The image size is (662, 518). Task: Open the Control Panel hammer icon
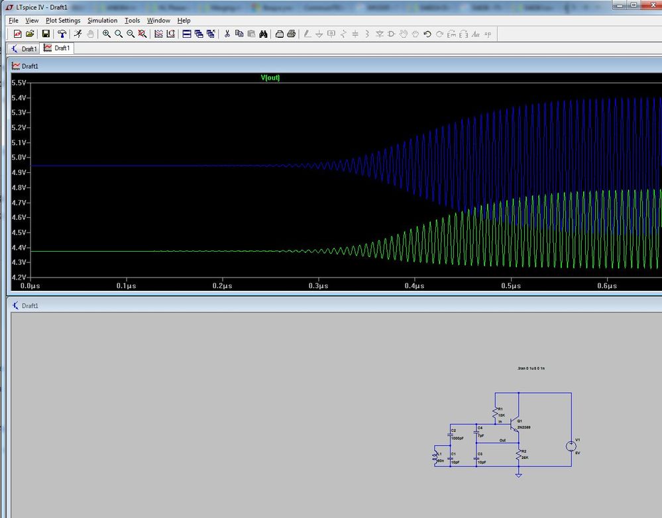click(x=62, y=34)
